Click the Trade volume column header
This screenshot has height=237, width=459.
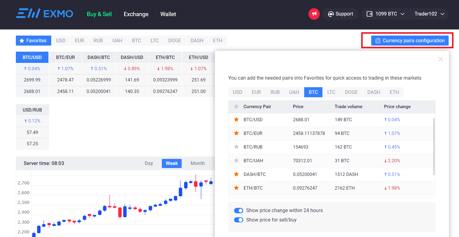click(x=348, y=107)
